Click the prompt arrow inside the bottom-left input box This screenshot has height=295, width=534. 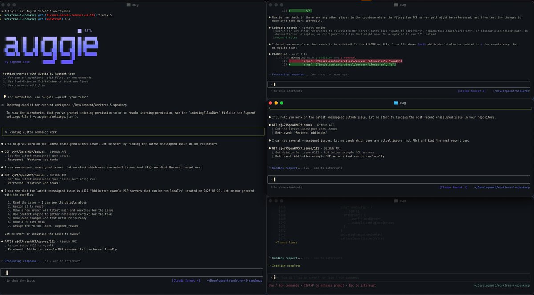point(4,272)
